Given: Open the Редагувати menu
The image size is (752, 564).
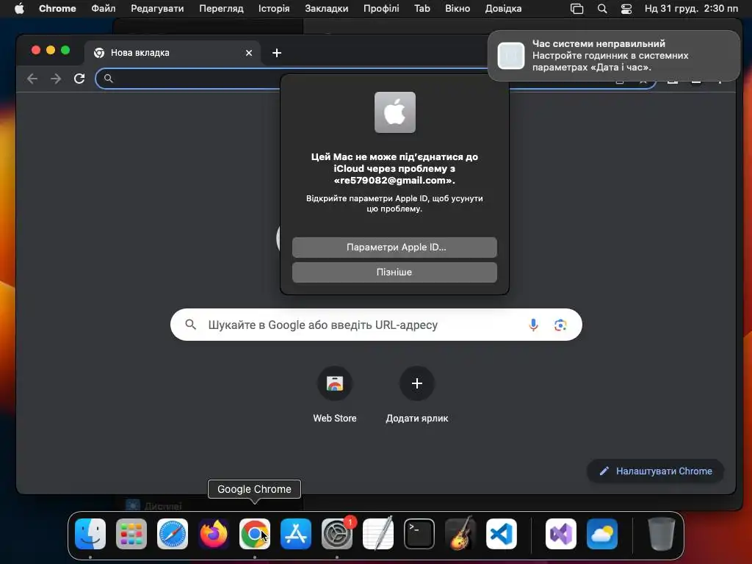Looking at the screenshot, I should point(157,9).
